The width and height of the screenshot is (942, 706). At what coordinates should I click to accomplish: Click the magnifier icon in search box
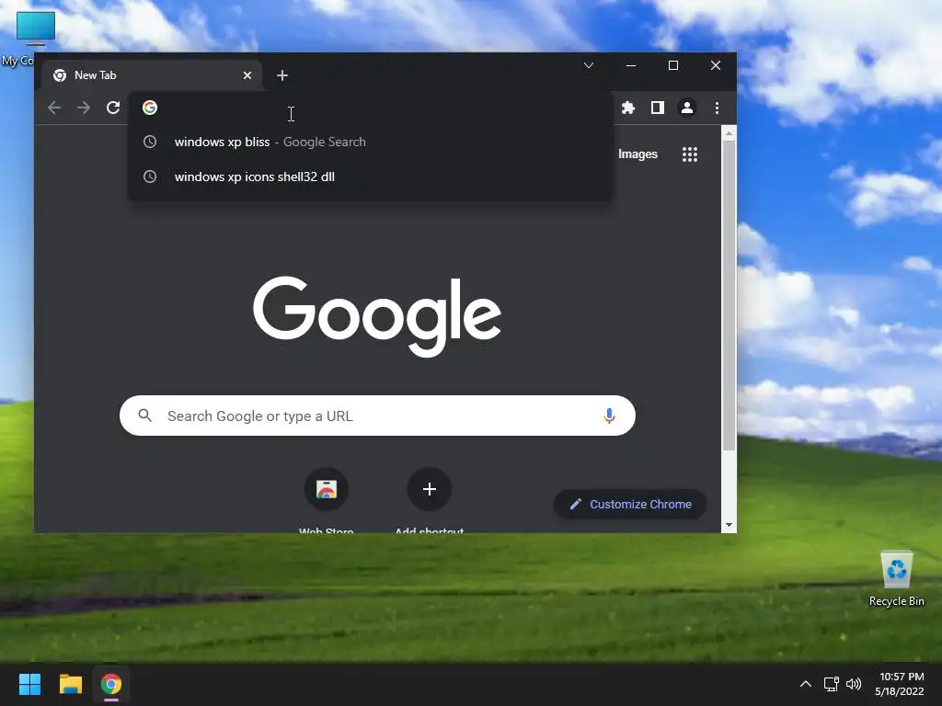(144, 415)
